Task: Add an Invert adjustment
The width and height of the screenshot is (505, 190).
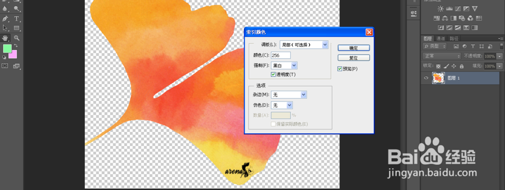Action: 441,27
